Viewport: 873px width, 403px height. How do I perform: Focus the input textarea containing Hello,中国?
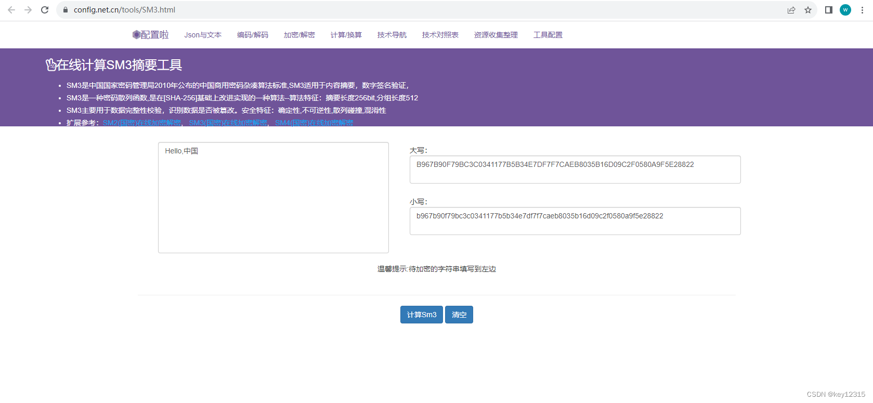coord(273,198)
